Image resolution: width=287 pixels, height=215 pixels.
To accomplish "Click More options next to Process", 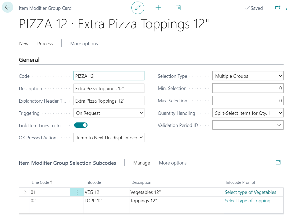I will (84, 44).
